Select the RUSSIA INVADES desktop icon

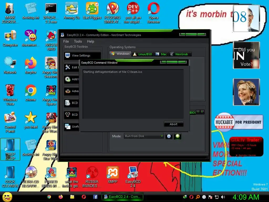click(92, 177)
